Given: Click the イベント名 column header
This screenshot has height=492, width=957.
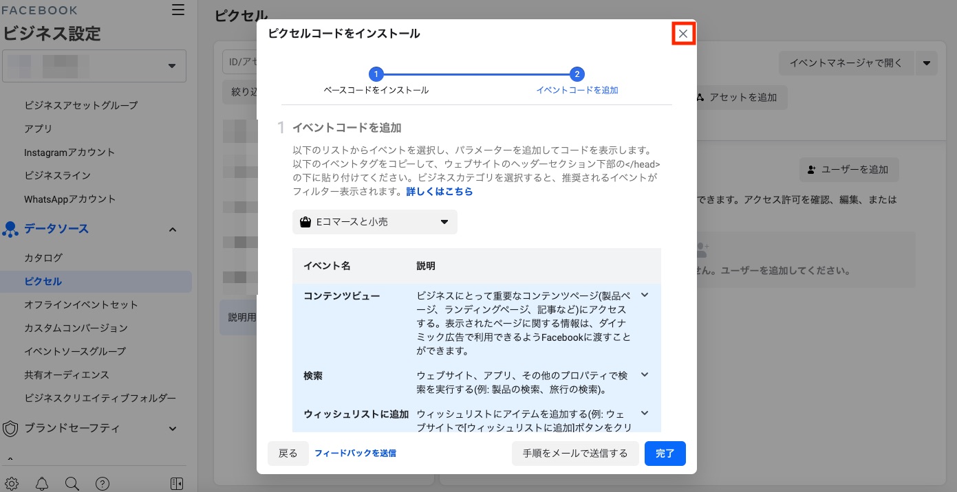Looking at the screenshot, I should coord(327,266).
